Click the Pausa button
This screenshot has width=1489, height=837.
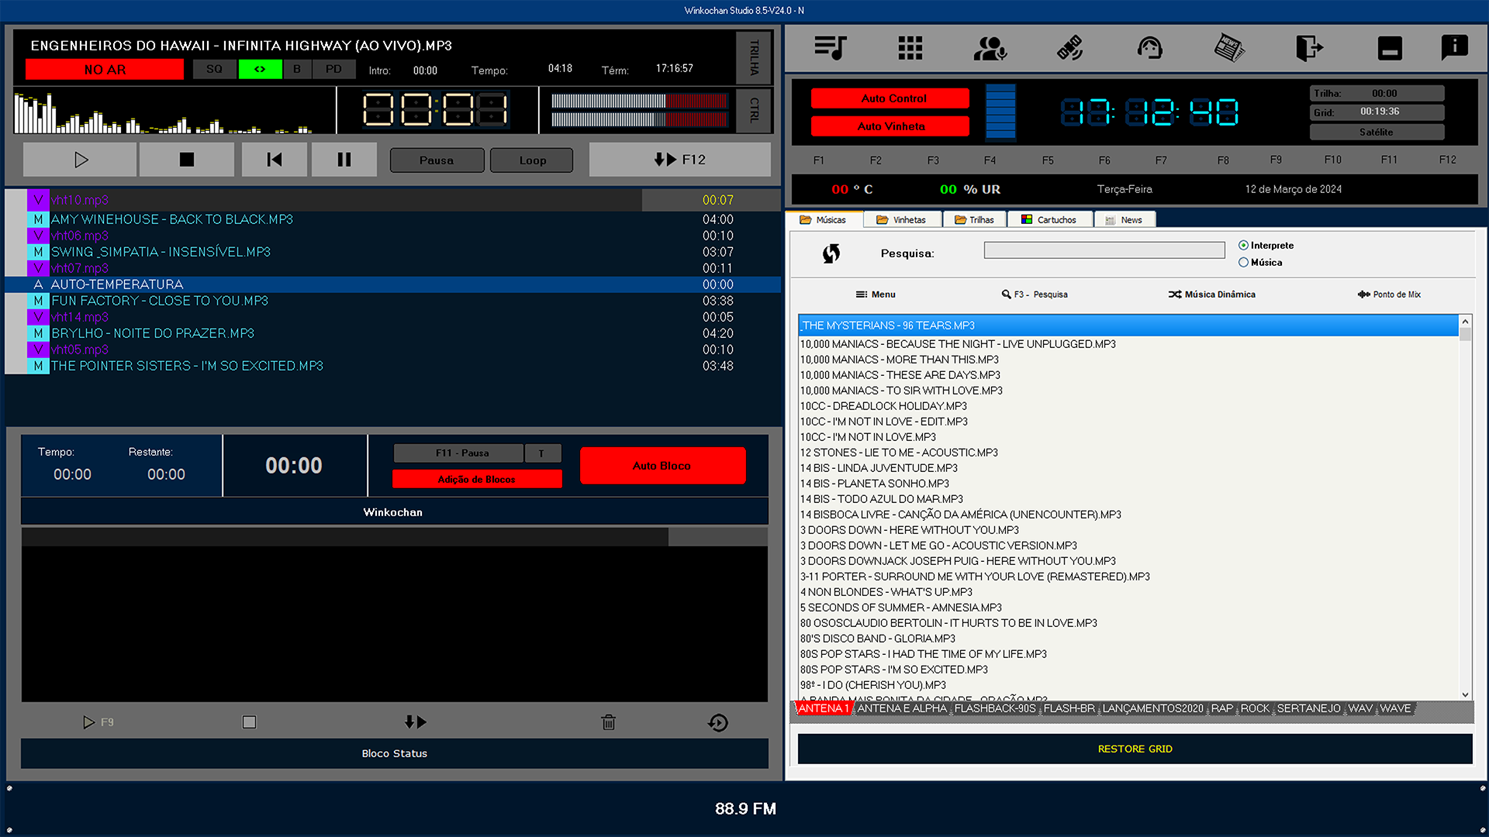(x=437, y=160)
